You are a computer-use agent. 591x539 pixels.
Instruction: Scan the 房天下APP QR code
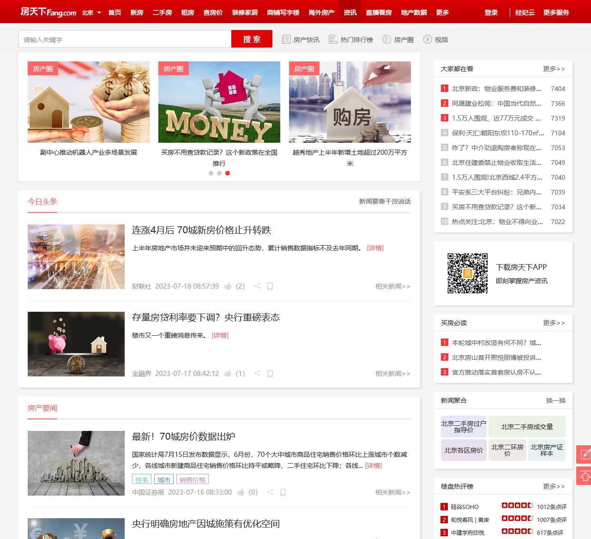click(467, 273)
